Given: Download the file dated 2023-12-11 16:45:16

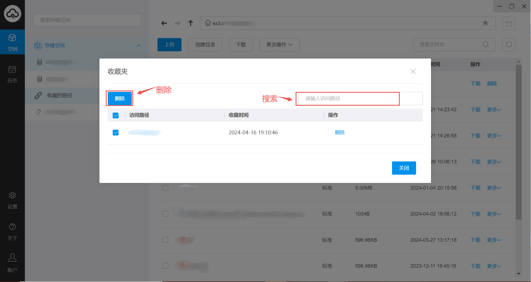Looking at the screenshot, I should [x=476, y=266].
